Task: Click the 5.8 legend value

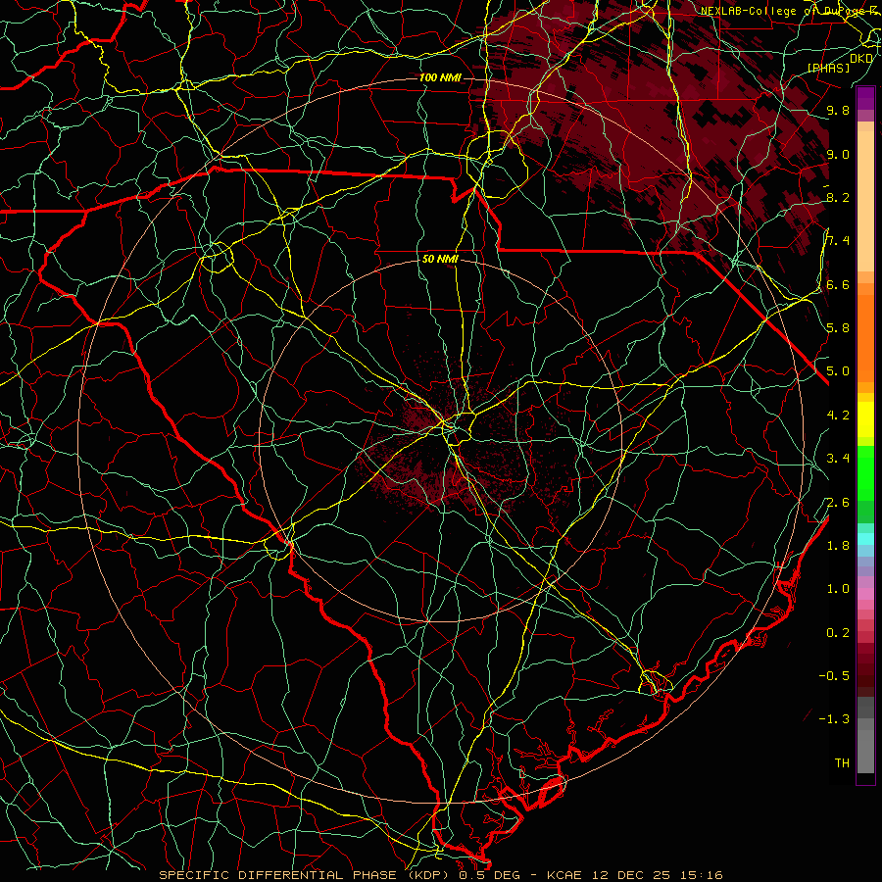Action: click(x=838, y=328)
